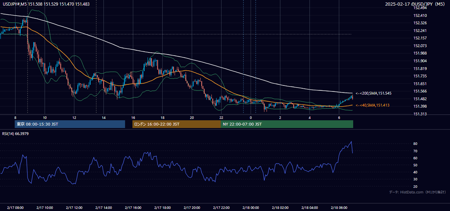Image resolution: width=450 pixels, height=211 pixels.
Task: Click hour label 8 under price chart
Action: (15, 117)
